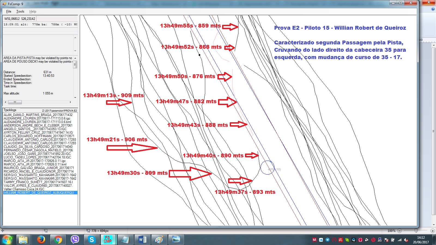Open the File menu
Viewport: 436px width, 245px height.
tap(9, 11)
